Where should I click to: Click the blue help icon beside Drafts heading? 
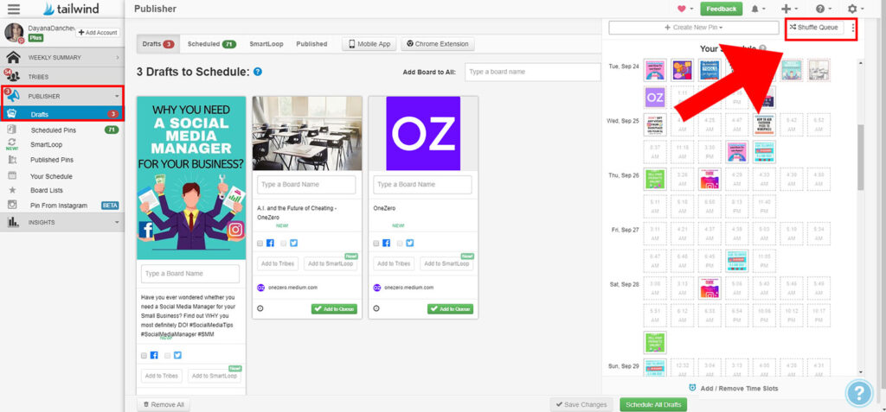tap(258, 72)
